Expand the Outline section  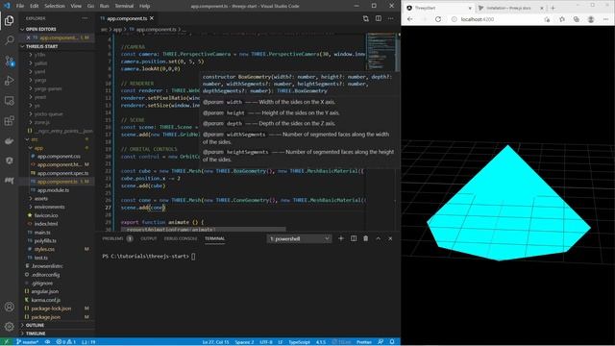click(x=35, y=325)
